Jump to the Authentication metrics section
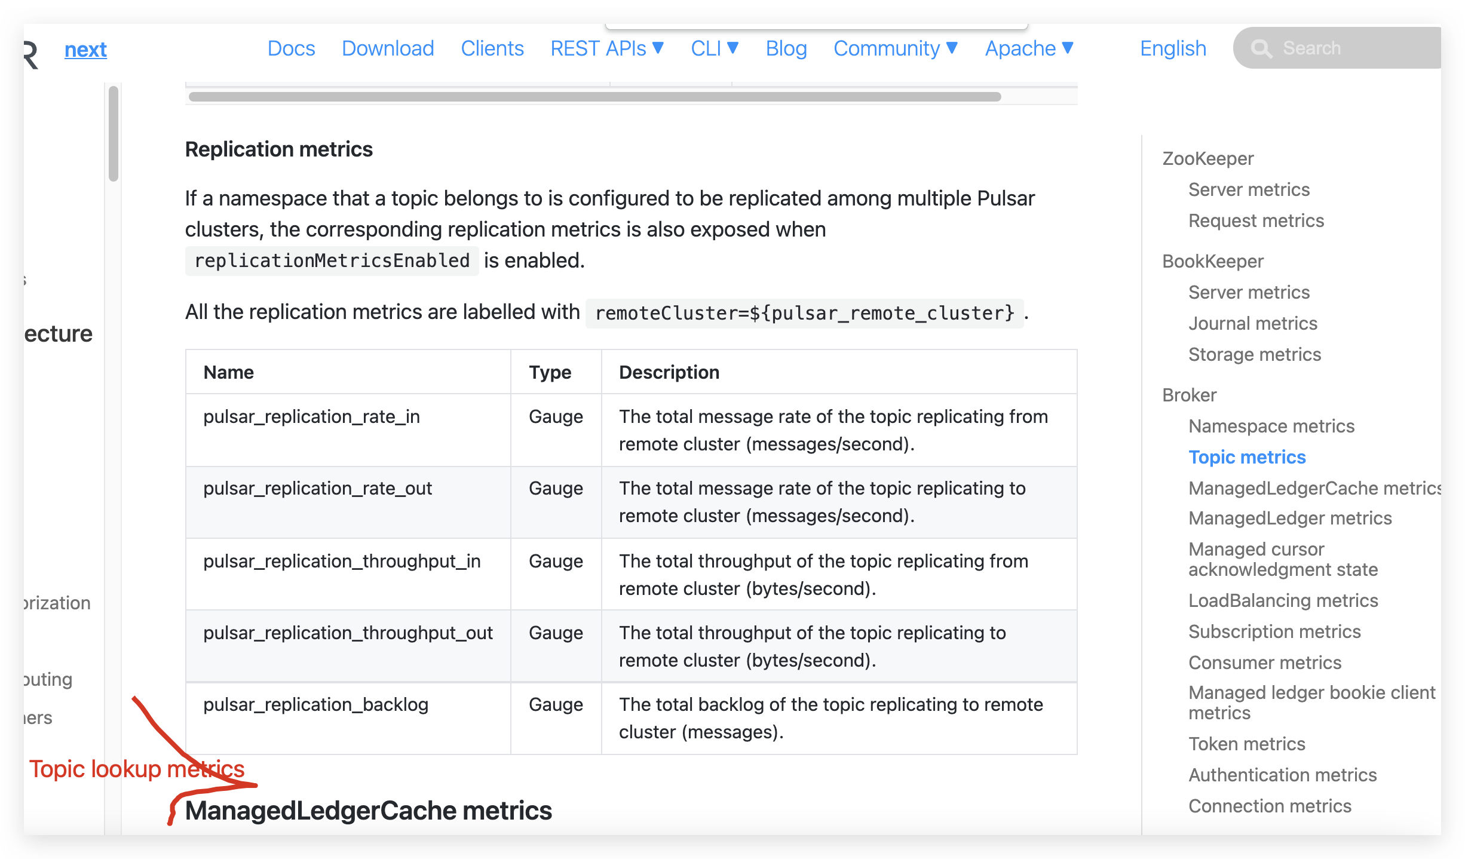 click(x=1282, y=775)
